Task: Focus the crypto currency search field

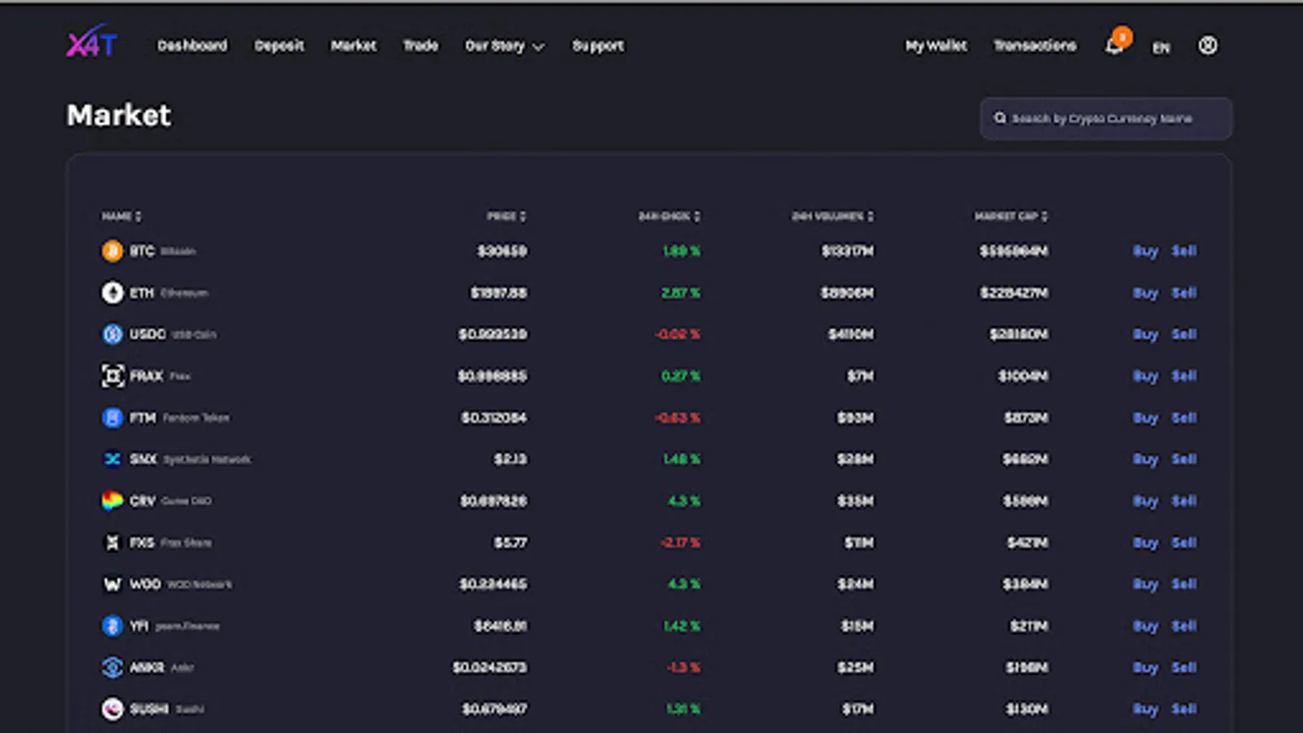Action: click(x=1106, y=119)
